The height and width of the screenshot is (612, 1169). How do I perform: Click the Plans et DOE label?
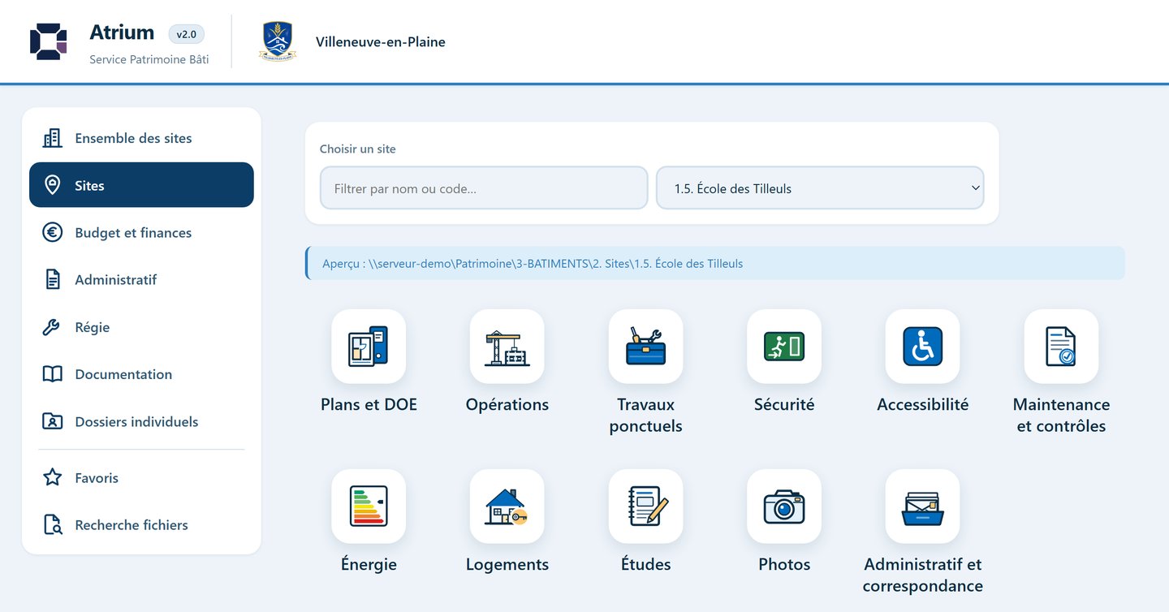(x=369, y=404)
